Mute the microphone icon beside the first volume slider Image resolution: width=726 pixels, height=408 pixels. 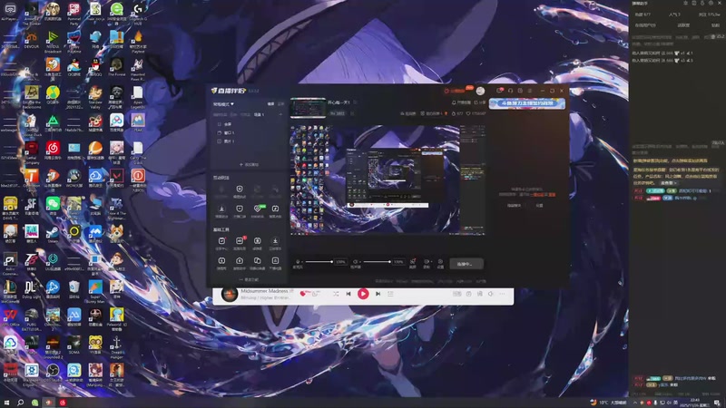point(298,262)
